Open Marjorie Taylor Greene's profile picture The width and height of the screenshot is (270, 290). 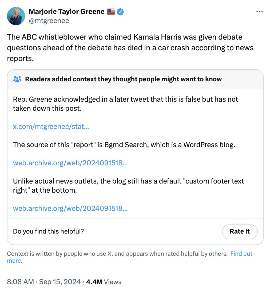point(16,16)
